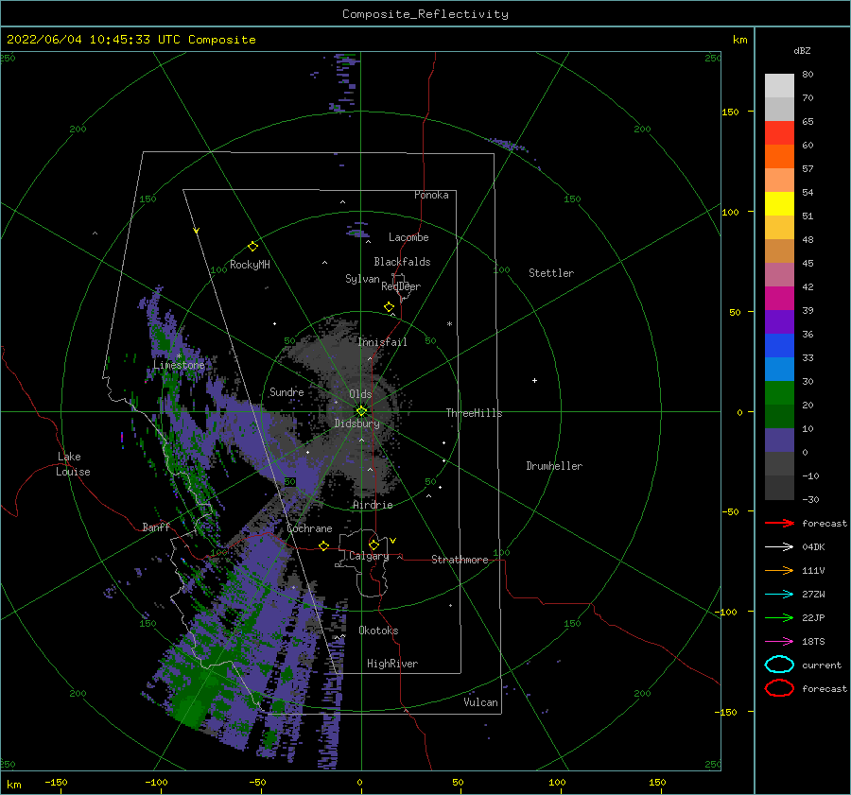Click yellow diamond marker beside RockyMH
851x795 pixels.
pos(252,247)
